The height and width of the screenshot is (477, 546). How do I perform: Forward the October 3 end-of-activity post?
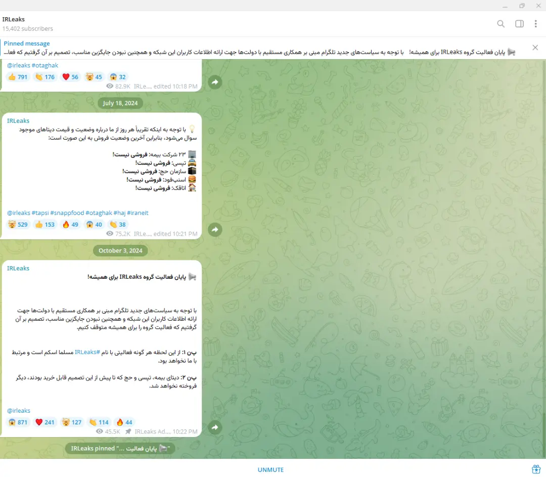click(x=215, y=427)
